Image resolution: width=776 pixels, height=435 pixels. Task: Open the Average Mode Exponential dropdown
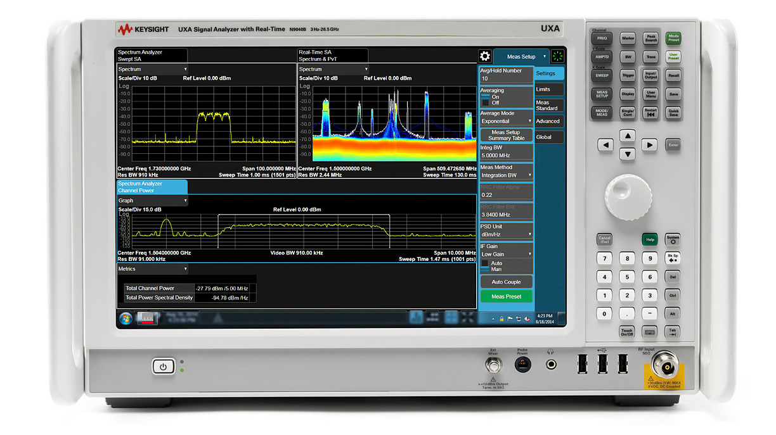(x=506, y=121)
